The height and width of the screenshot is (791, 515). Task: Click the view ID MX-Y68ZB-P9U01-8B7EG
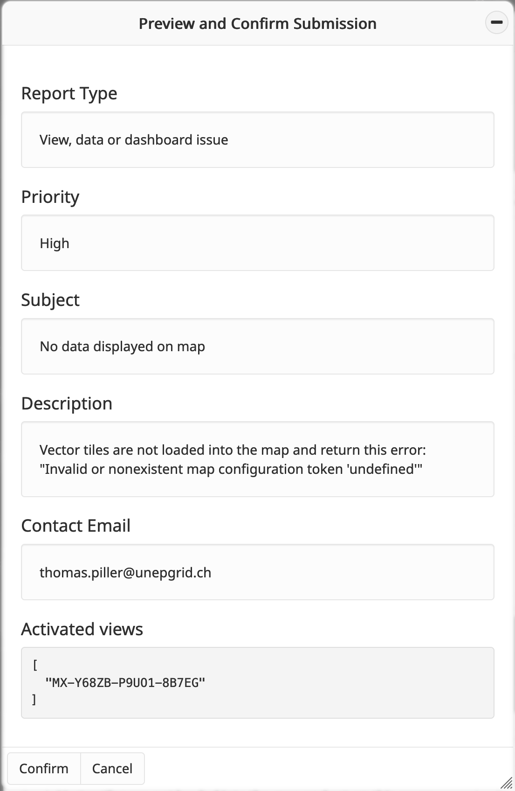click(125, 683)
